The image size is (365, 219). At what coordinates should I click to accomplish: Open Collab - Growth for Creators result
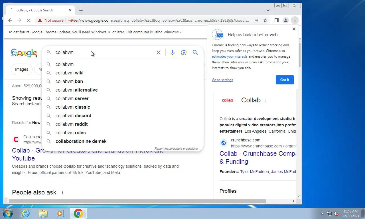(88, 154)
